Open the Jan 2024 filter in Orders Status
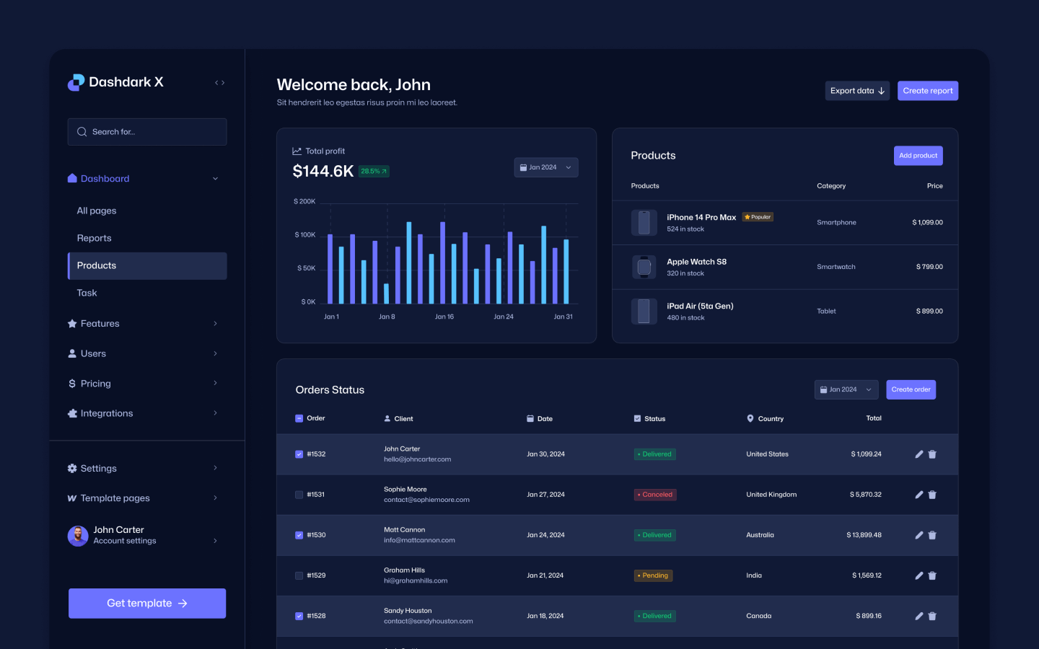This screenshot has height=649, width=1039. (846, 389)
